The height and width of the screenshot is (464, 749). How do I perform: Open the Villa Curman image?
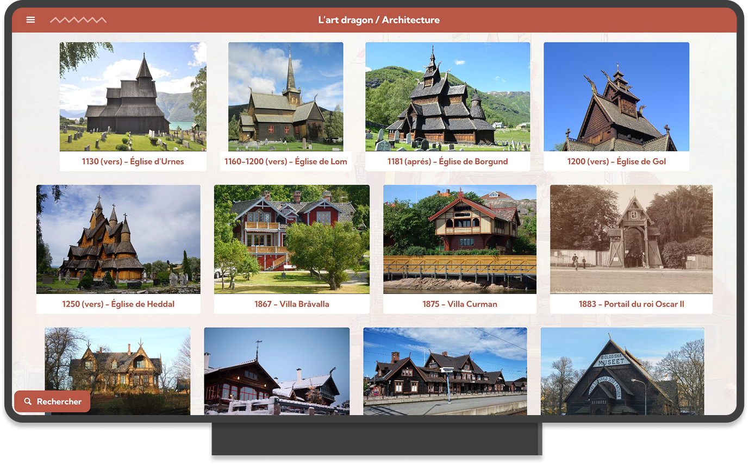[459, 239]
